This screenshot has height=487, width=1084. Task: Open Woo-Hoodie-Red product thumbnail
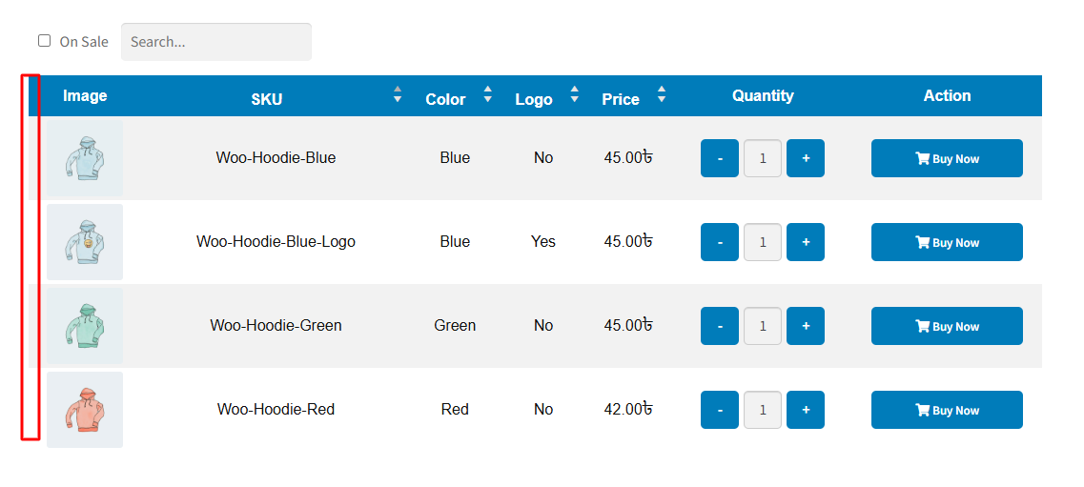click(x=85, y=410)
